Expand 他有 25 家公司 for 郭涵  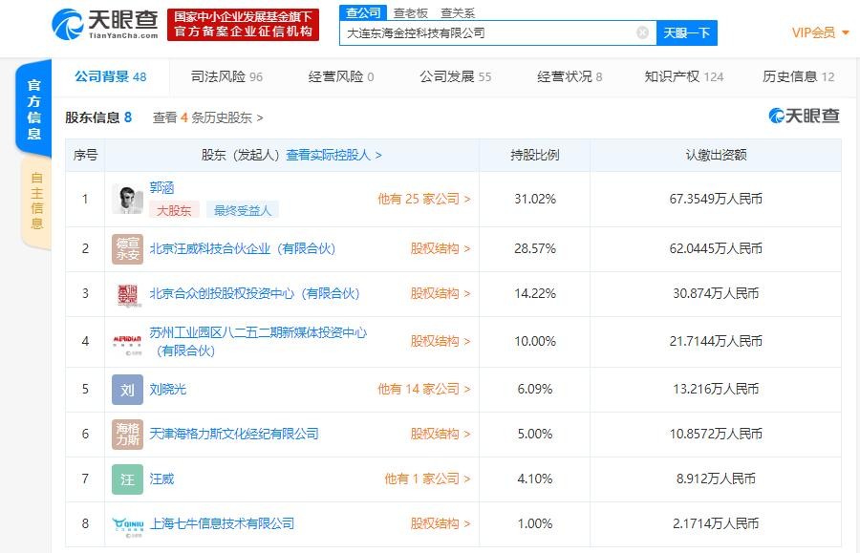pyautogui.click(x=424, y=199)
